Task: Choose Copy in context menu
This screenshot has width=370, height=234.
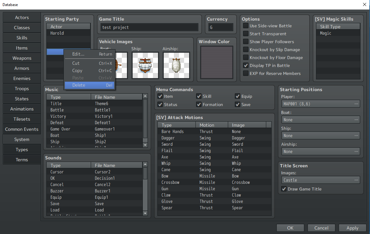Action: (89, 70)
